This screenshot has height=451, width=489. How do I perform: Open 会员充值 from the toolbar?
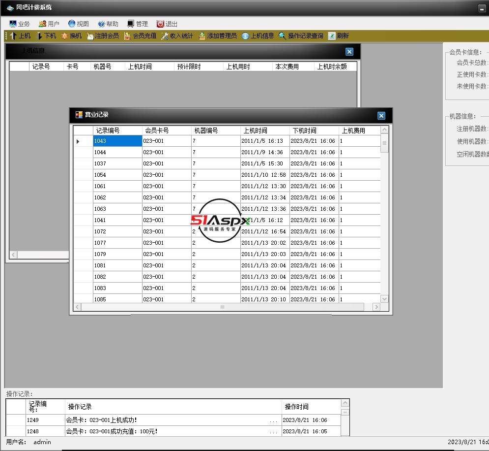(x=128, y=36)
